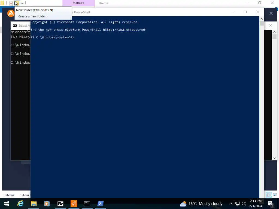Click the orange Avast logo icon
The height and width of the screenshot is (209, 279).
[11, 13]
